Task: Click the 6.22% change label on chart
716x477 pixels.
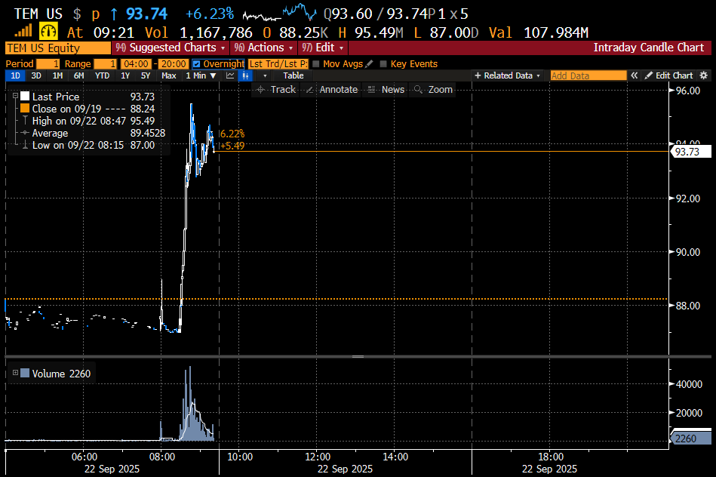Action: (x=232, y=134)
